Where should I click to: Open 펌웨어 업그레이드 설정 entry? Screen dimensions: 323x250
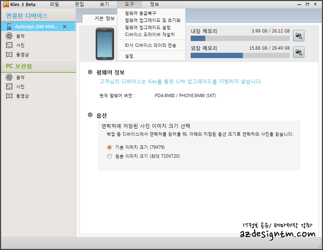point(148,27)
